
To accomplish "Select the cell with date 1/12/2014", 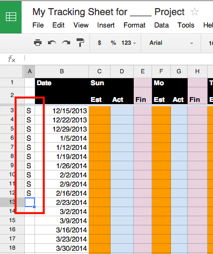I will [x=62, y=147].
